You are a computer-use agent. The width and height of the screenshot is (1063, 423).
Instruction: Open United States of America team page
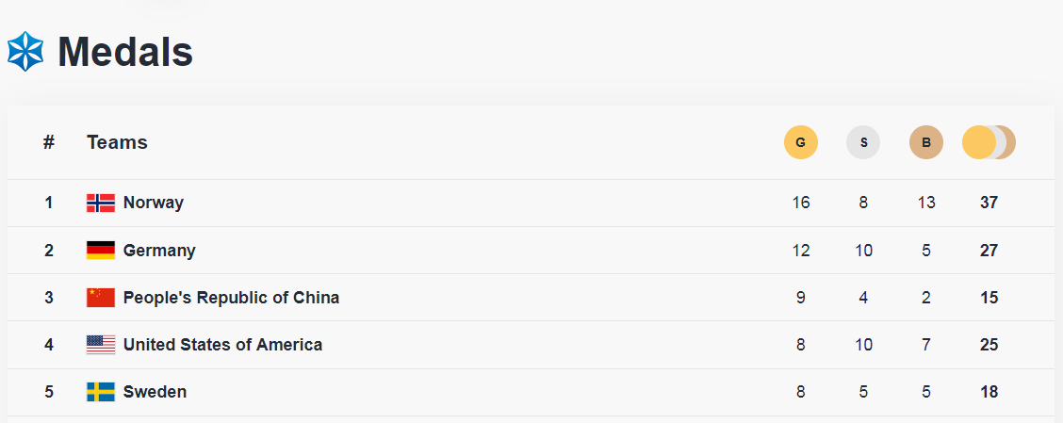tap(222, 345)
